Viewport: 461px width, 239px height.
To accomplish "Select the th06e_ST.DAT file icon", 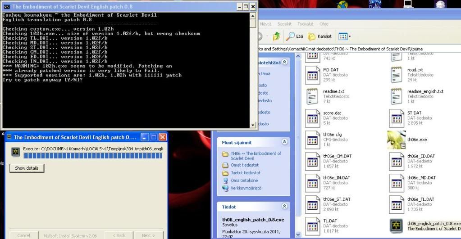I will [x=312, y=205].
